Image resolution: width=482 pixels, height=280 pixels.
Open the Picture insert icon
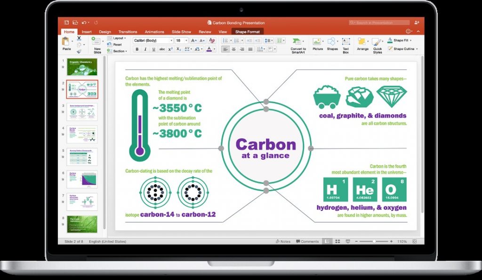click(317, 41)
